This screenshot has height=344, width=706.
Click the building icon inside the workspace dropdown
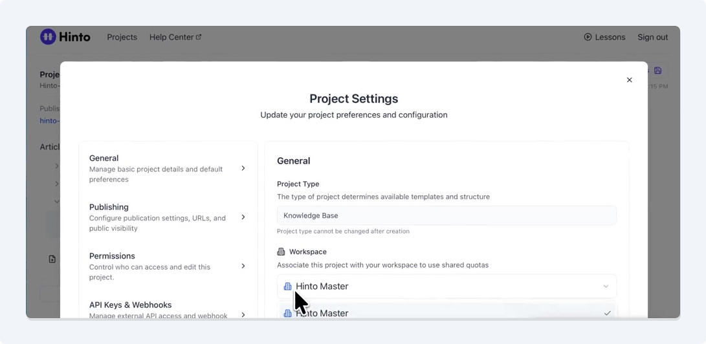coord(287,286)
